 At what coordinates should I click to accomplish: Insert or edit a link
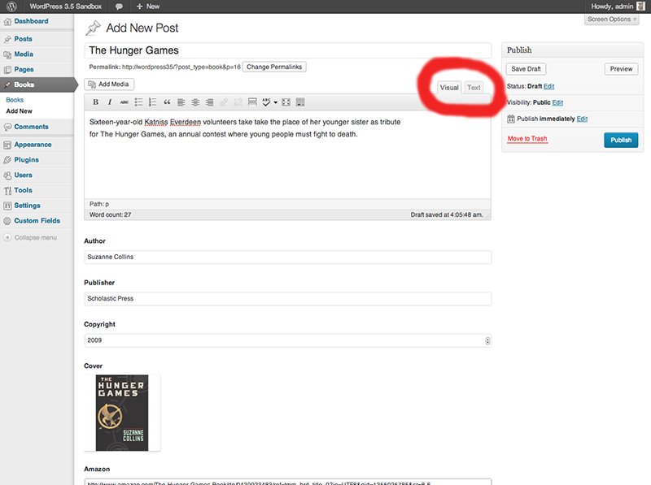pyautogui.click(x=224, y=102)
